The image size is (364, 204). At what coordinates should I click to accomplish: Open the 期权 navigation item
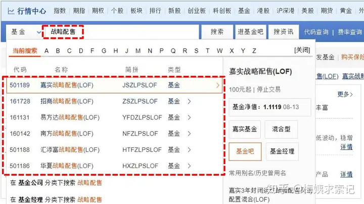coord(98,11)
